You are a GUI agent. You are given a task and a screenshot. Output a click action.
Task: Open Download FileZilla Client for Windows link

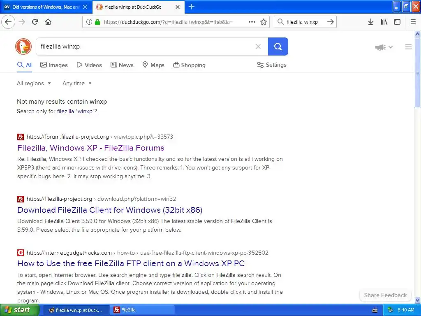point(110,210)
